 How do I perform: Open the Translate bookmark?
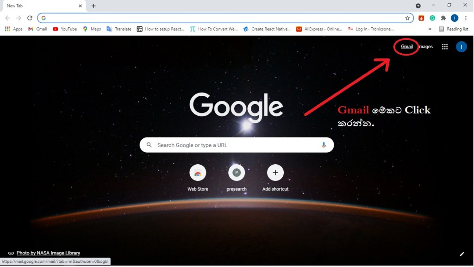point(119,29)
